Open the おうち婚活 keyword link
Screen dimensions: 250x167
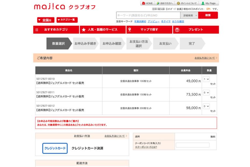tap(178, 22)
